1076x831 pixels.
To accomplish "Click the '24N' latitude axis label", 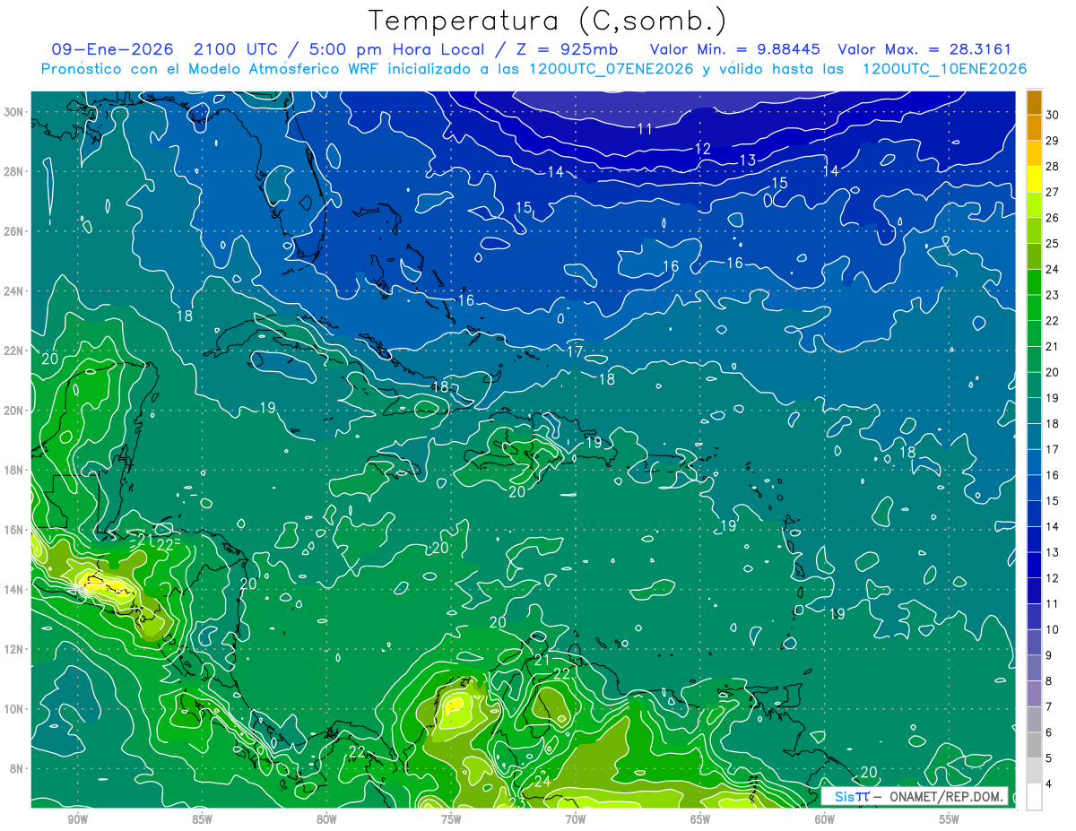I will pos(13,290).
